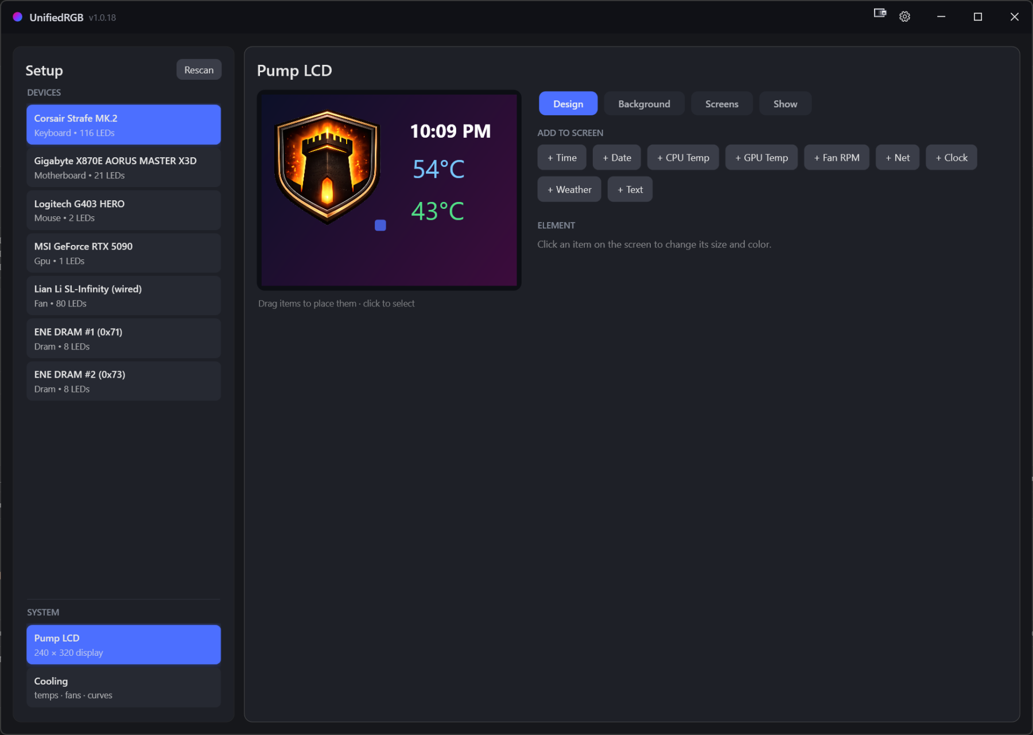Add a CPU Temp element
Screen dimensions: 1033x735
(683, 158)
